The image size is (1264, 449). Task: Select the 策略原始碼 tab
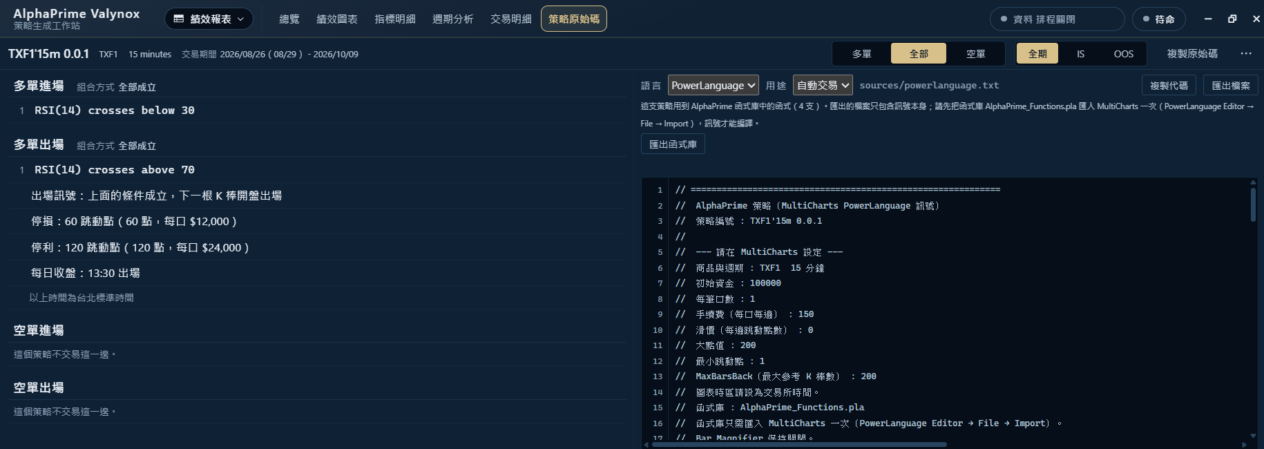click(x=574, y=19)
